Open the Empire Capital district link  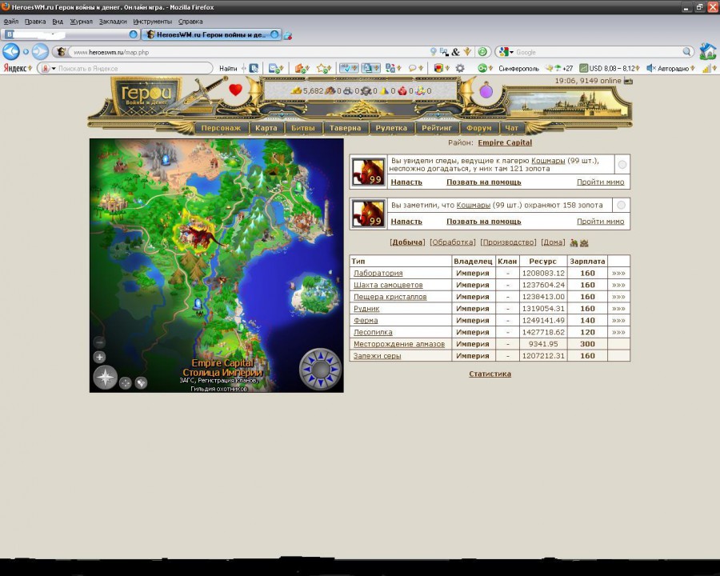tap(505, 142)
